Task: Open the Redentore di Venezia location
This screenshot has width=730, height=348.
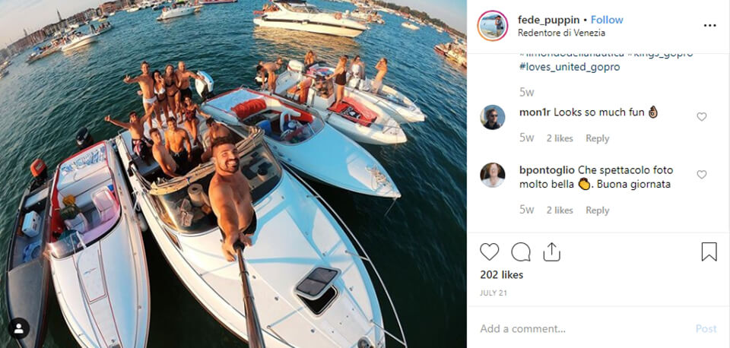Action: [x=561, y=33]
